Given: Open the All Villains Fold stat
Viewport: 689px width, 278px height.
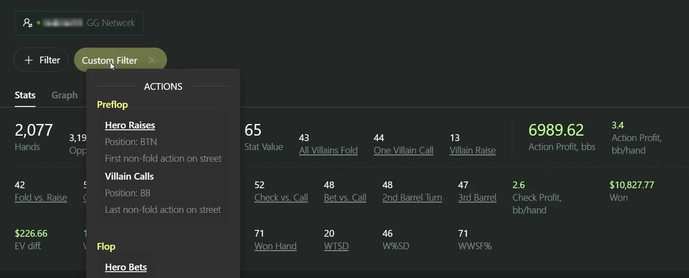Looking at the screenshot, I should pos(328,150).
